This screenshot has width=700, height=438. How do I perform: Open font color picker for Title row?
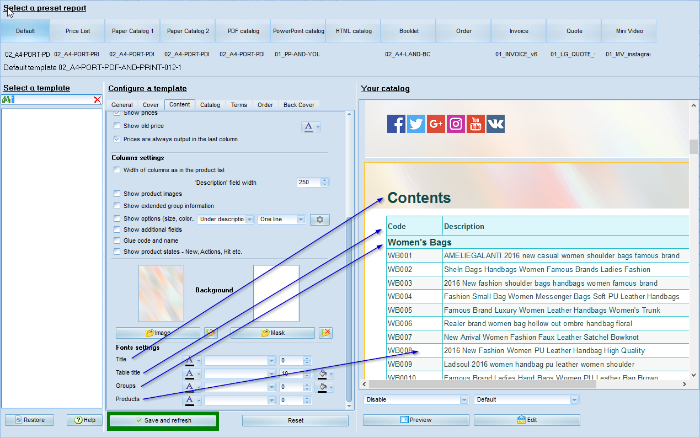[190, 361]
